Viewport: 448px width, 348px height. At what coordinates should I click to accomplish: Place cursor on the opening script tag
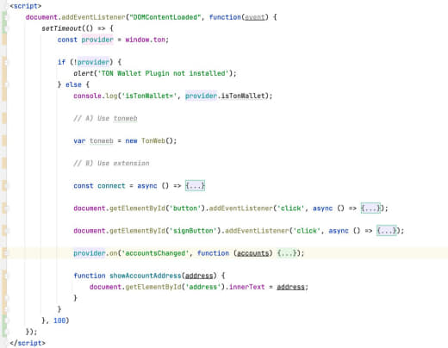coord(26,6)
